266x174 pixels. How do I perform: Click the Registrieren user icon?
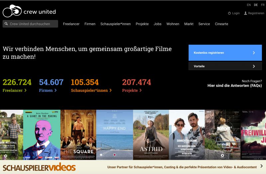click(x=245, y=13)
